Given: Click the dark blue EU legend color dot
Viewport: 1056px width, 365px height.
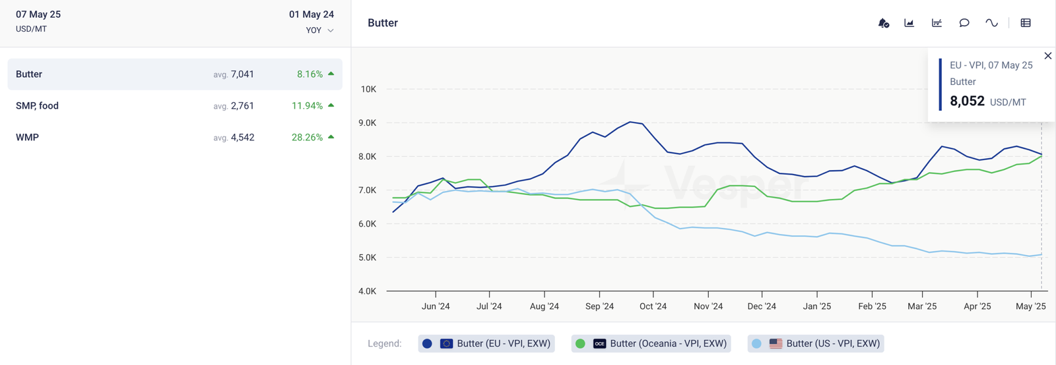Looking at the screenshot, I should (x=427, y=344).
